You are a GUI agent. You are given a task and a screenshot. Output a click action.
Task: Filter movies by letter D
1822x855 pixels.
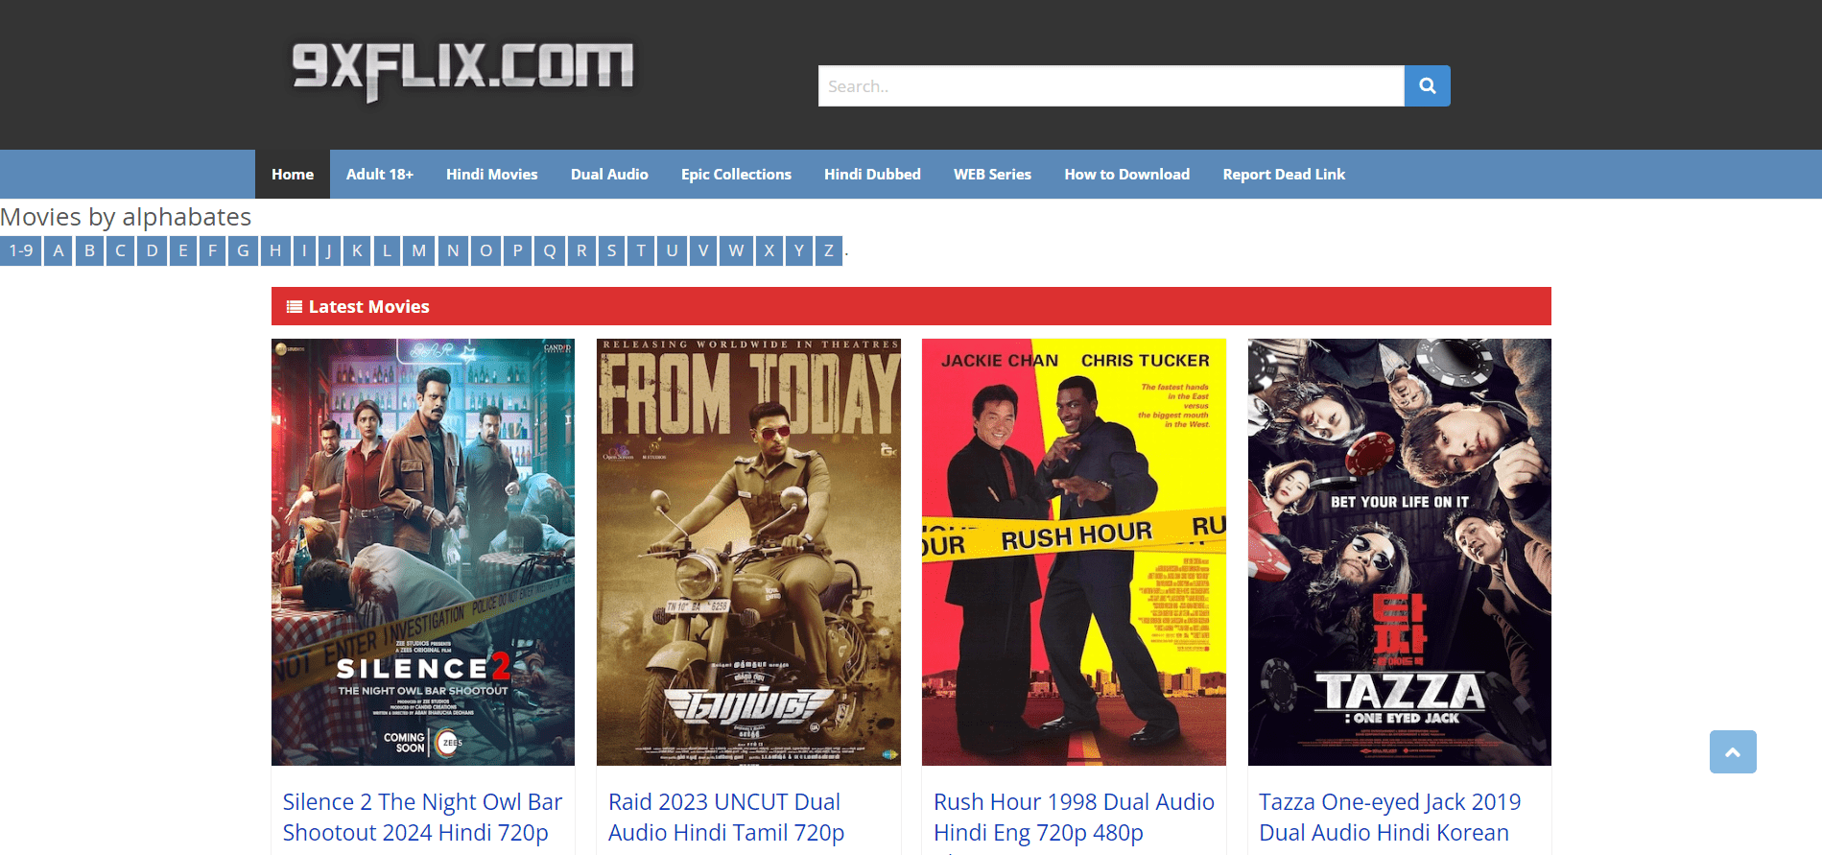[152, 250]
